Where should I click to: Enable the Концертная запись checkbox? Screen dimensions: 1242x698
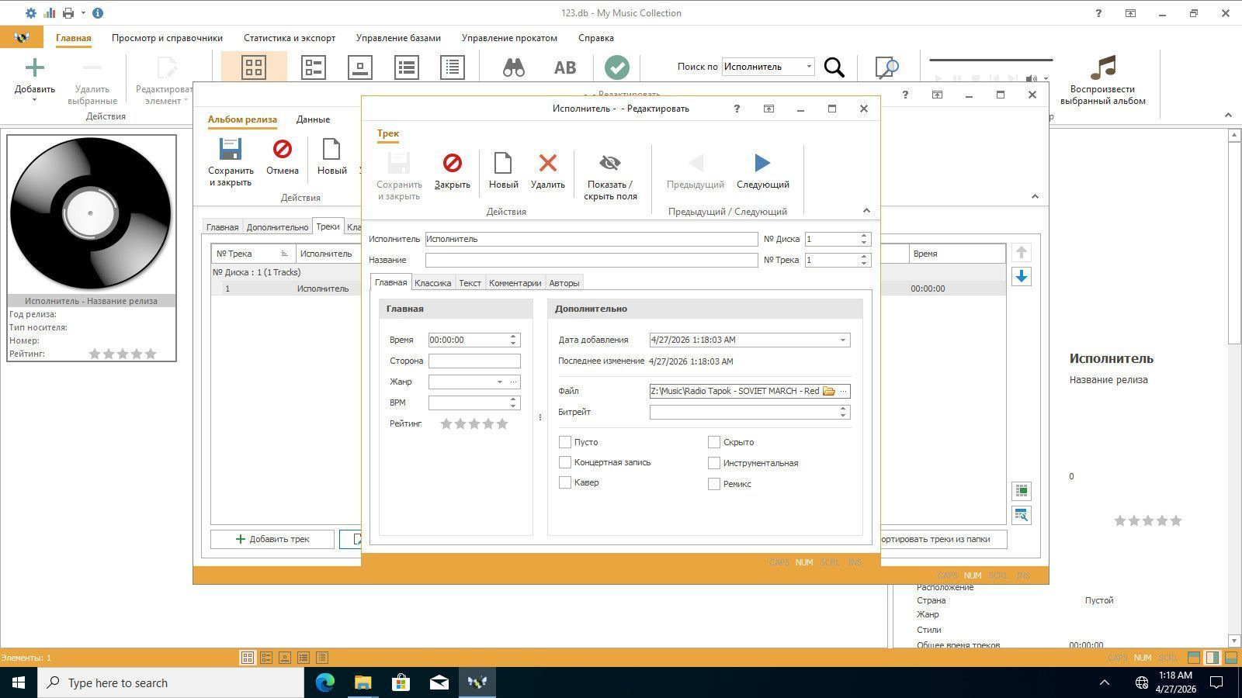[565, 462]
